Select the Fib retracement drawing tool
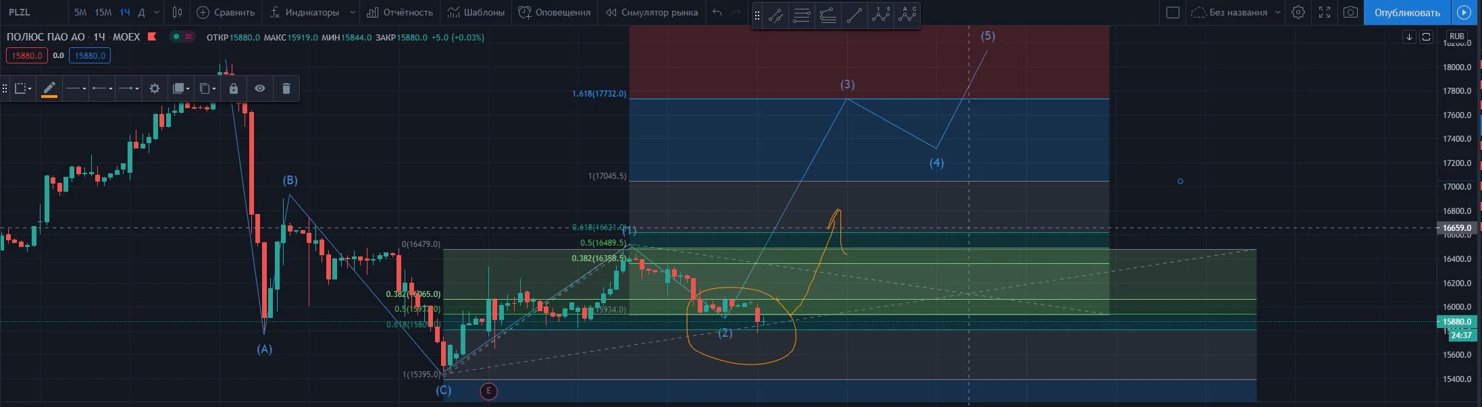Image resolution: width=1482 pixels, height=407 pixels. (801, 16)
